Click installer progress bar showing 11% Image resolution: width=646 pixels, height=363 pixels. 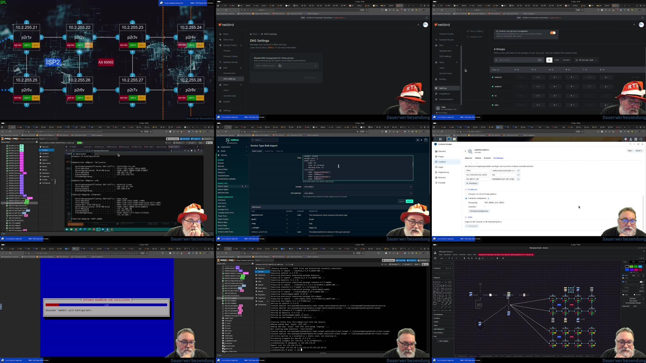point(106,305)
